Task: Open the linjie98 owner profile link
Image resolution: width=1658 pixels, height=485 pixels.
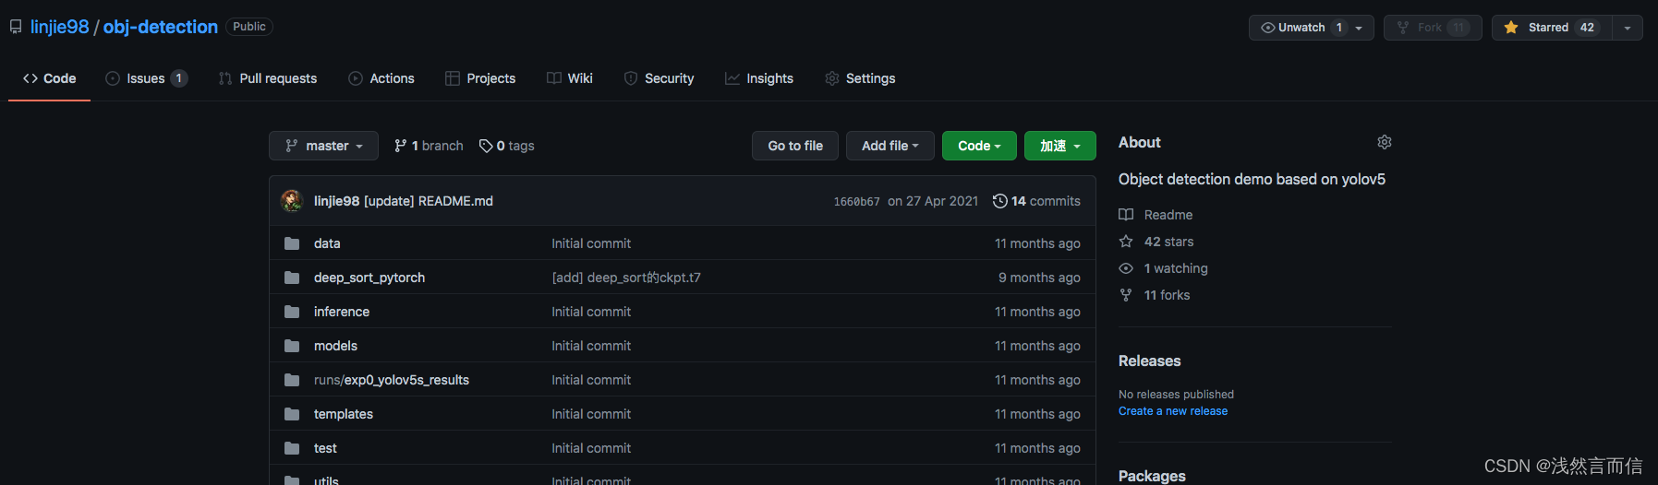Action: tap(59, 27)
